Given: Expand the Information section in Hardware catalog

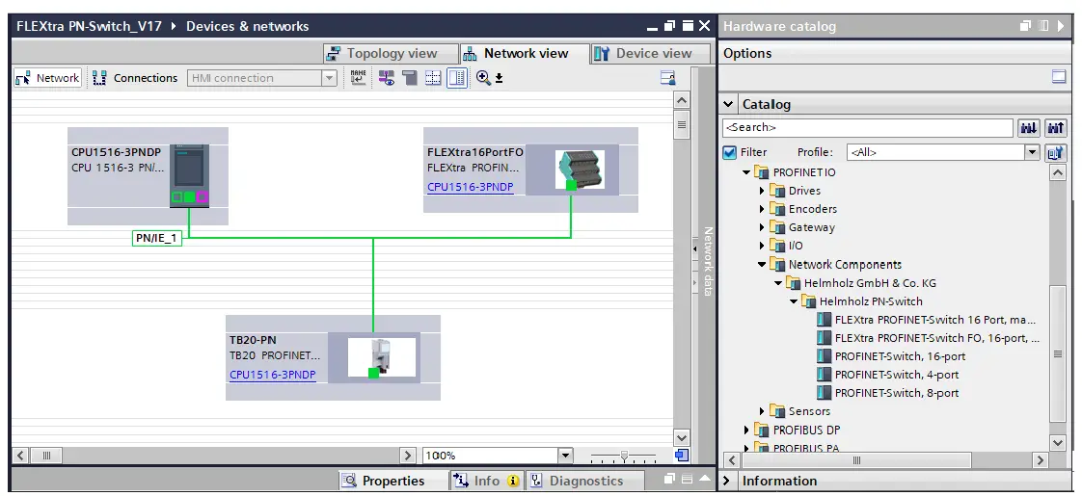Looking at the screenshot, I should pyautogui.click(x=727, y=481).
